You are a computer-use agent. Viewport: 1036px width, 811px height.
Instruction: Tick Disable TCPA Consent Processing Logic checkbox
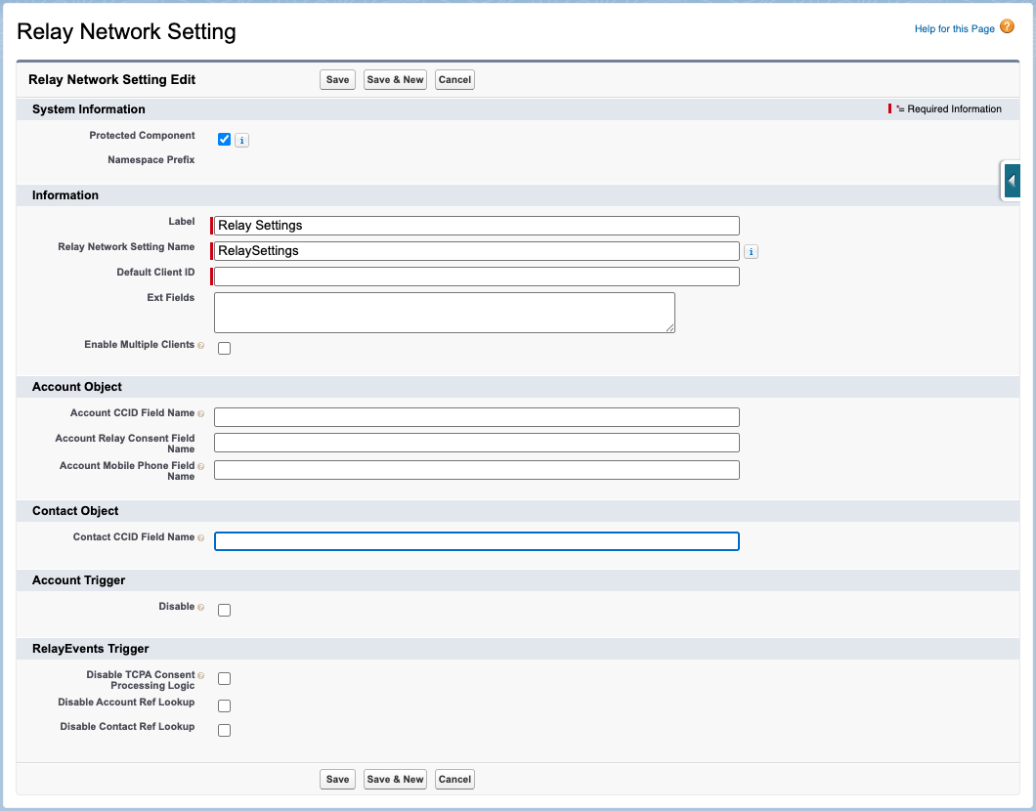pyautogui.click(x=225, y=678)
